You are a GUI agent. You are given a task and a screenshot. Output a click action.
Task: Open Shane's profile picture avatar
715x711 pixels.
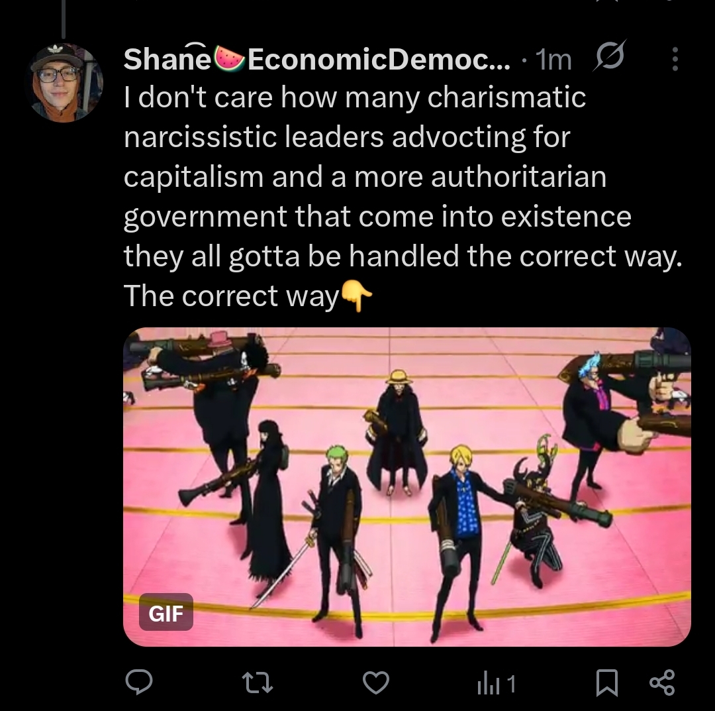(65, 83)
